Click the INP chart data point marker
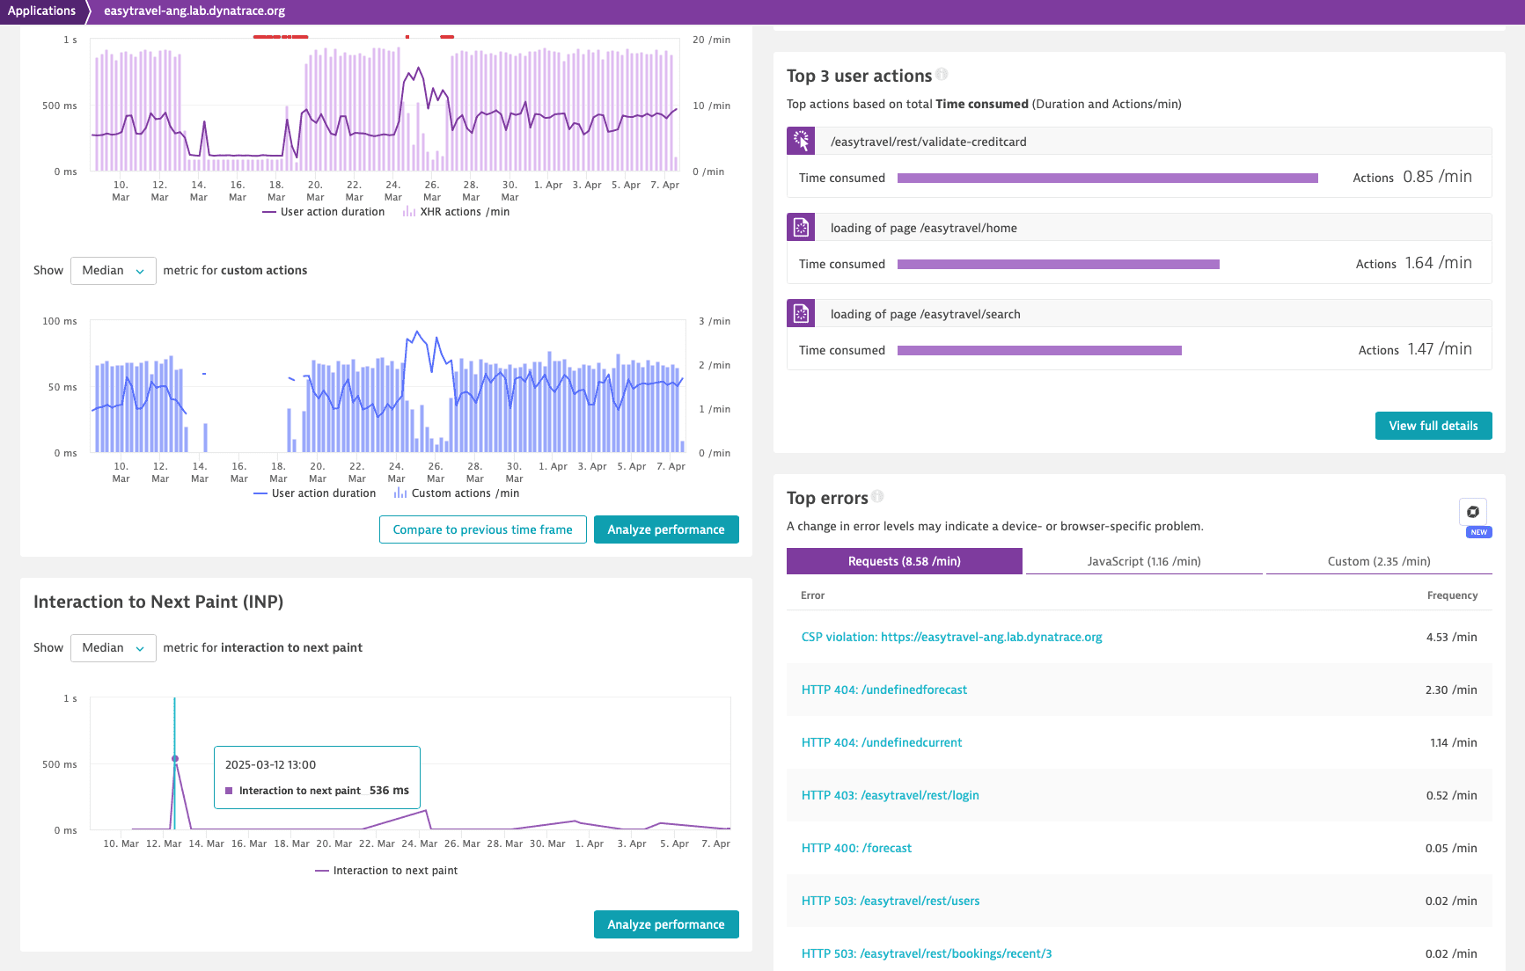Screen dimensions: 1525x971 point(175,758)
